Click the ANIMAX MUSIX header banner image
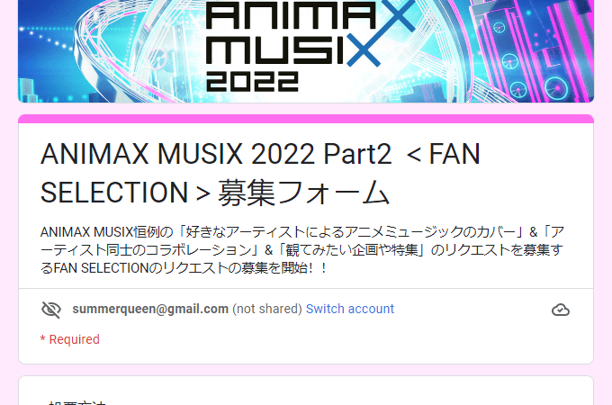This screenshot has width=612, height=405. coord(306,51)
